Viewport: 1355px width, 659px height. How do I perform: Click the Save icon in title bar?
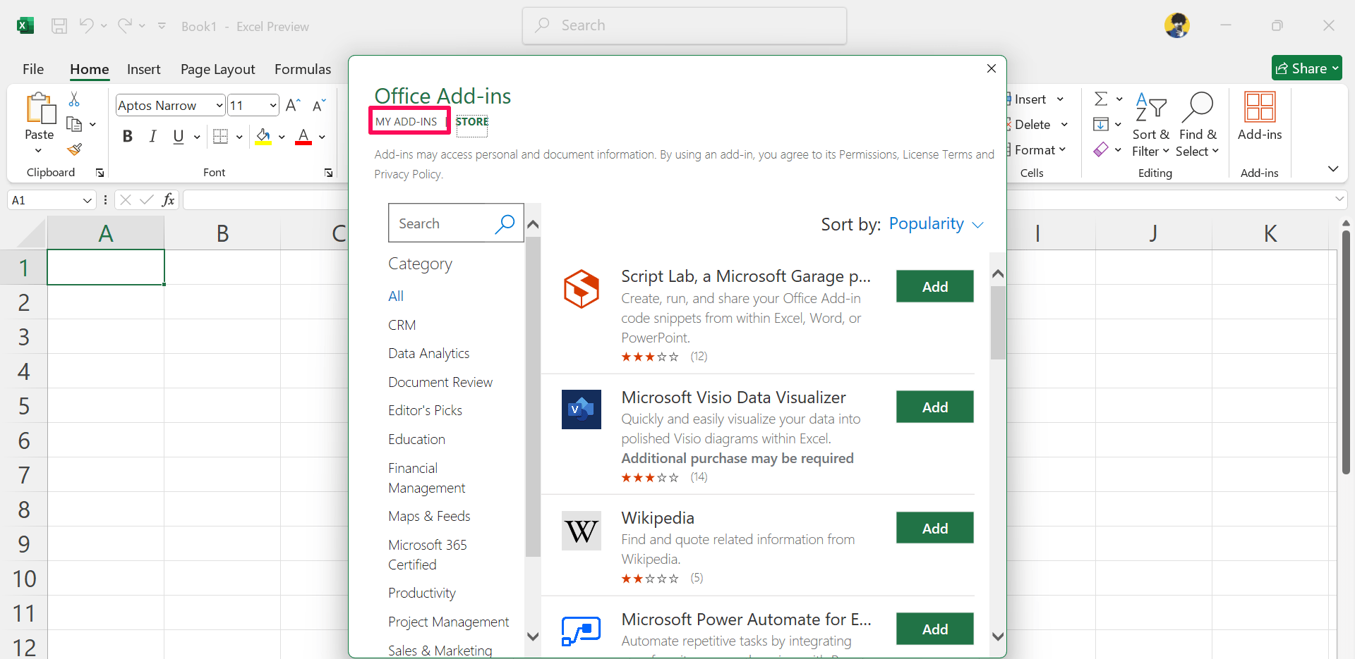(x=59, y=26)
